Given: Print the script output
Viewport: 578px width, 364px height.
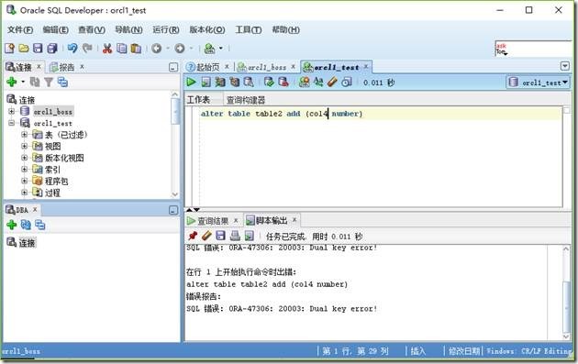Looking at the screenshot, I should coord(235,236).
